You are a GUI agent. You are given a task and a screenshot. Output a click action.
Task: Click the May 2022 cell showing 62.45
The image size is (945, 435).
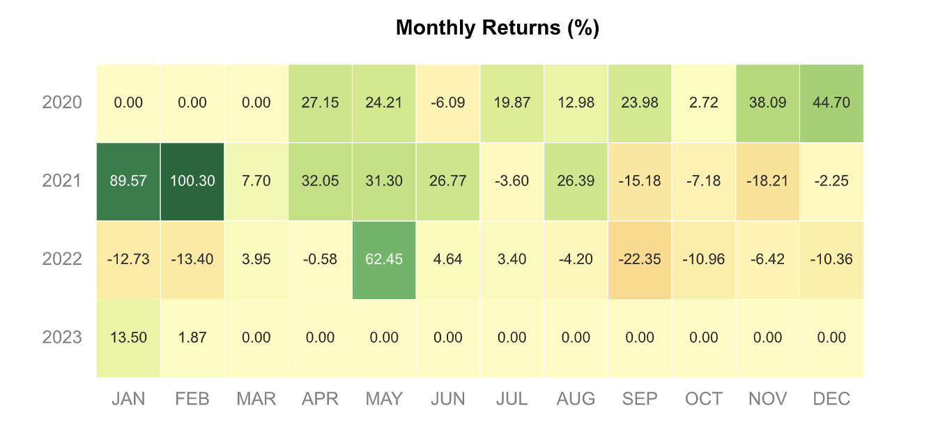click(384, 259)
